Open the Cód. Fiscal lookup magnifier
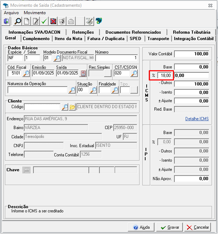This screenshot has height=234, width=218. 26,73
